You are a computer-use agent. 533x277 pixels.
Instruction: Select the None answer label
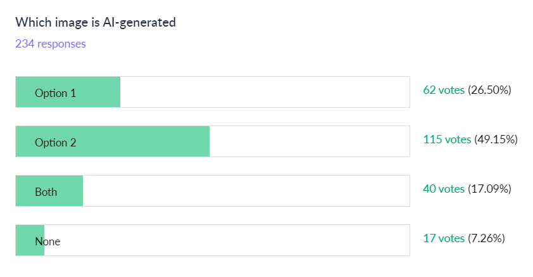(x=47, y=241)
